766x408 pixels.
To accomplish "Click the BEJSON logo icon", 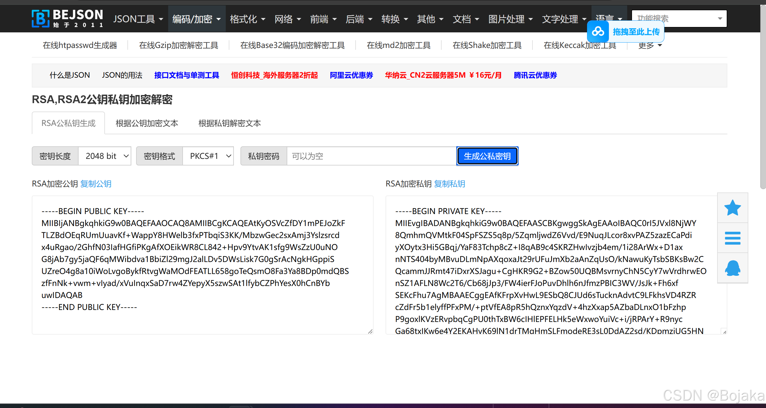I will pos(40,19).
